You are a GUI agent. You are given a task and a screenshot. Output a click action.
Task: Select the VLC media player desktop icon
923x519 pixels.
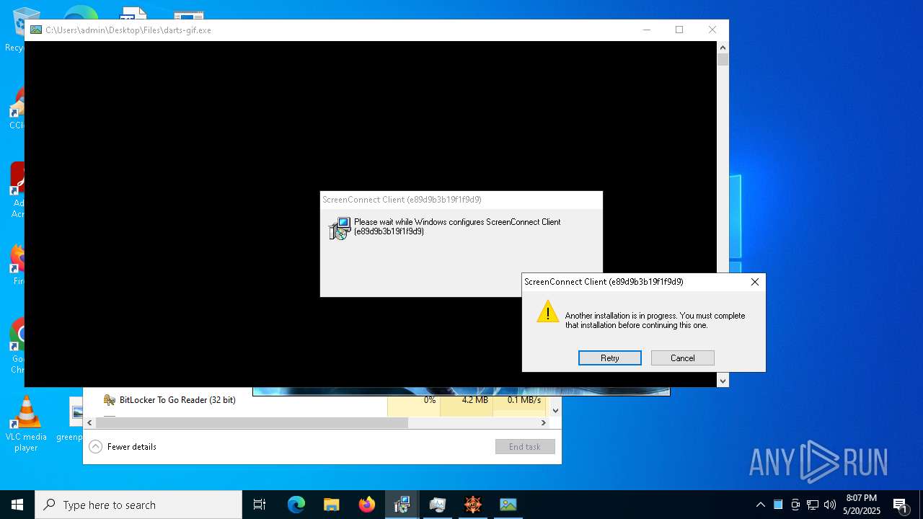click(26, 424)
